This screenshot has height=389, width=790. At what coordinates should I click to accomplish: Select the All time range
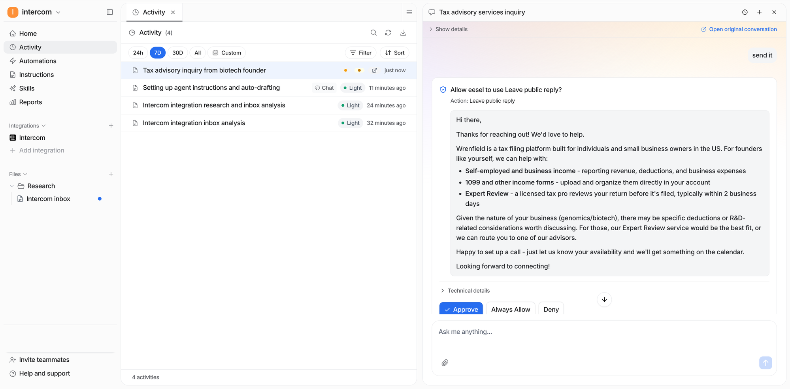(198, 53)
